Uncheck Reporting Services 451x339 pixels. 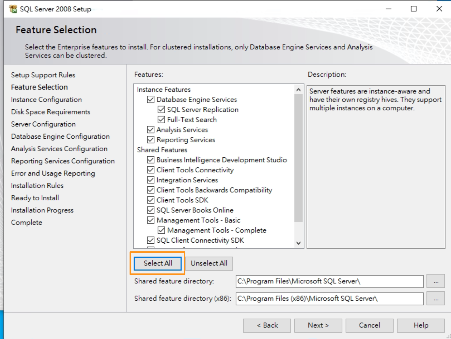[x=150, y=140]
